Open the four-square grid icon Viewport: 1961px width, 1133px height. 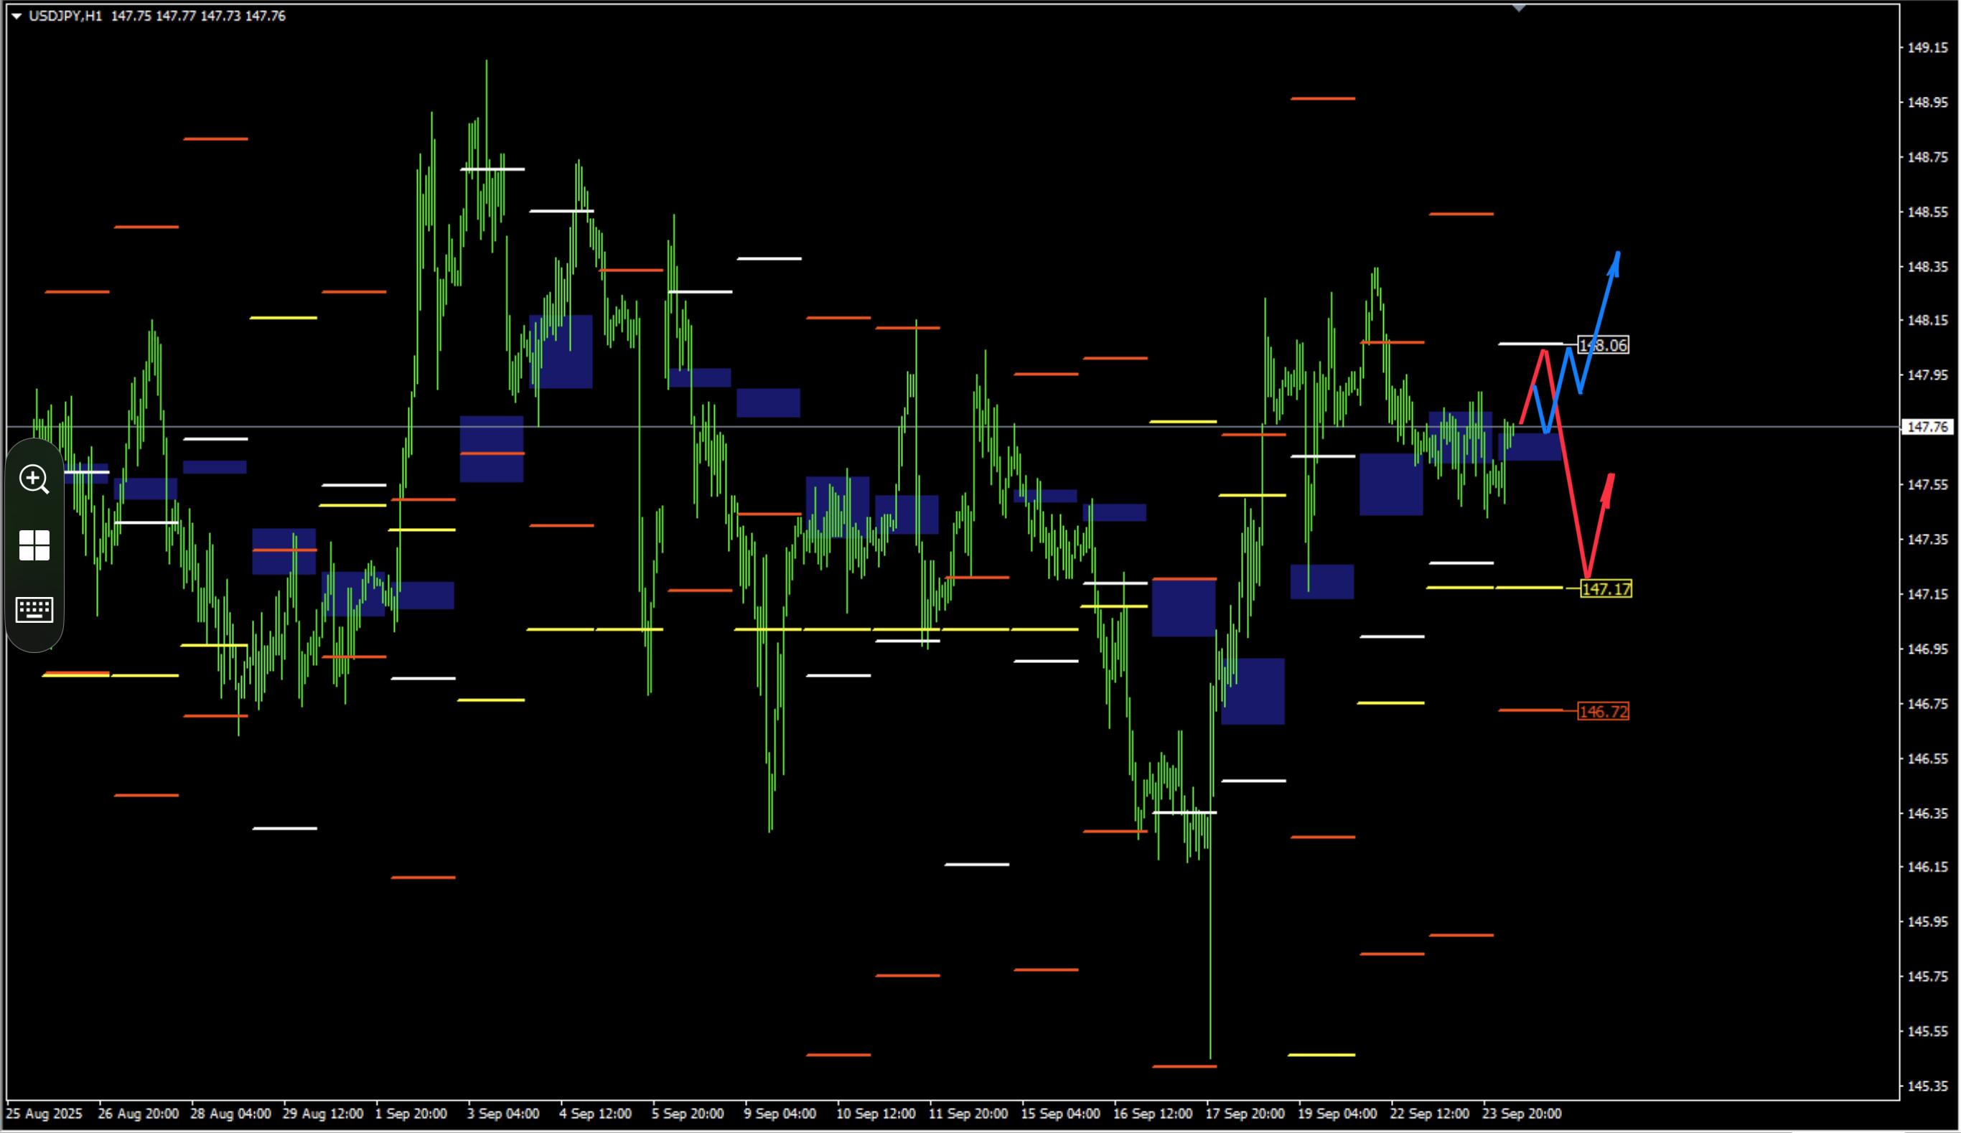34,545
